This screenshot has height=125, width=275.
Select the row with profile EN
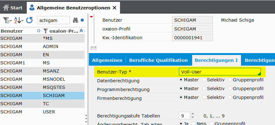point(42,55)
